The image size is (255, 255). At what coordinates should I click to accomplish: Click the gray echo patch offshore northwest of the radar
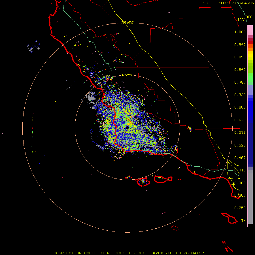[90, 96]
